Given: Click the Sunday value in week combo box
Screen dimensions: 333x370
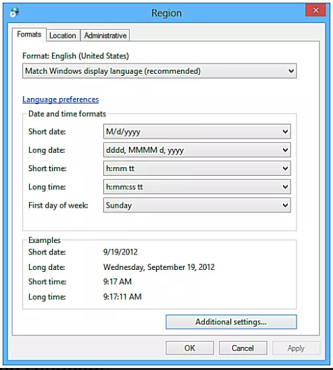Looking at the screenshot, I should click(x=197, y=206).
